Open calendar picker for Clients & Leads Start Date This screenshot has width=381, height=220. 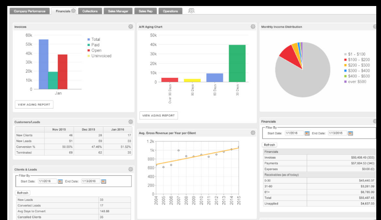point(60,181)
